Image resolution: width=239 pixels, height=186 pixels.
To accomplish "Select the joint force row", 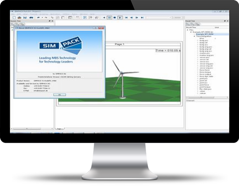I will pos(204,85).
